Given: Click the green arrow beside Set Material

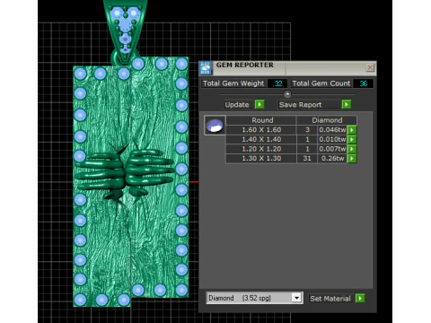Looking at the screenshot, I should (x=360, y=298).
